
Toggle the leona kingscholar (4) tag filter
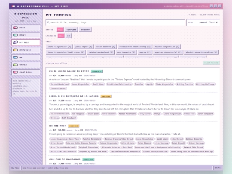(x=59, y=46)
